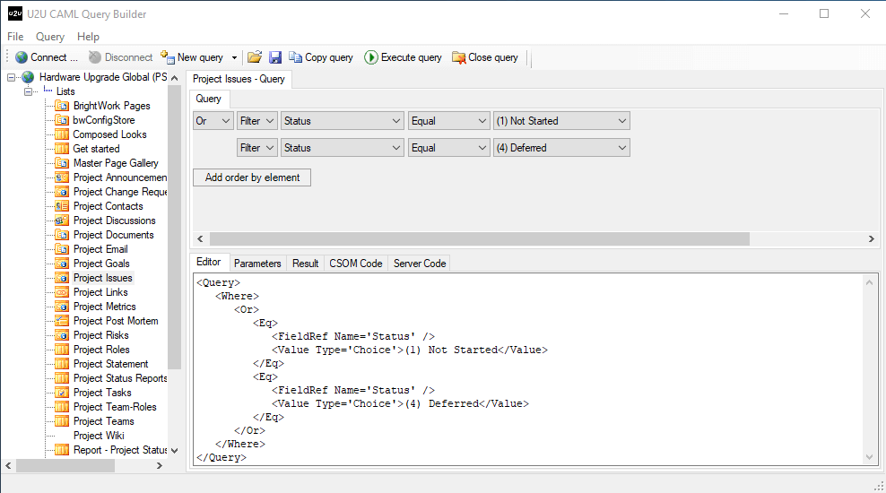The width and height of the screenshot is (886, 493).
Task: Click the Disconnect toolbar icon
Action: point(95,57)
